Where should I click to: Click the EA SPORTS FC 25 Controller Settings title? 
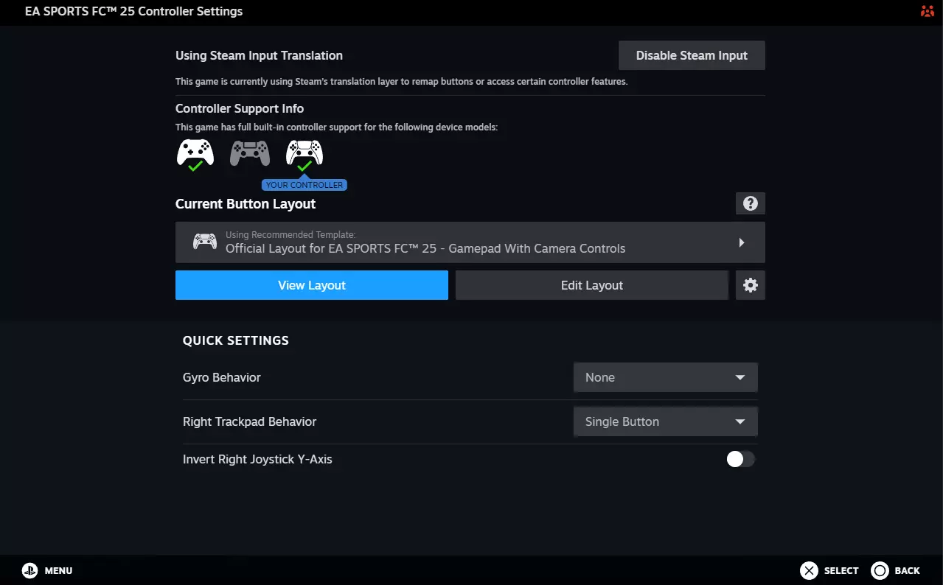(133, 11)
